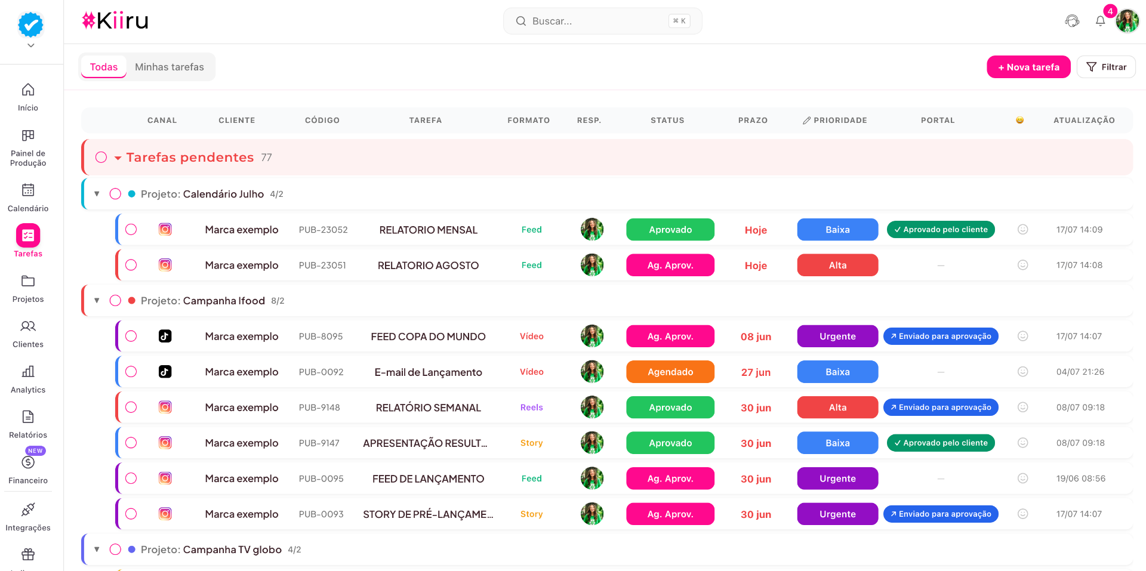
Task: Click the Urgente priority of PUB-0095
Action: click(837, 479)
